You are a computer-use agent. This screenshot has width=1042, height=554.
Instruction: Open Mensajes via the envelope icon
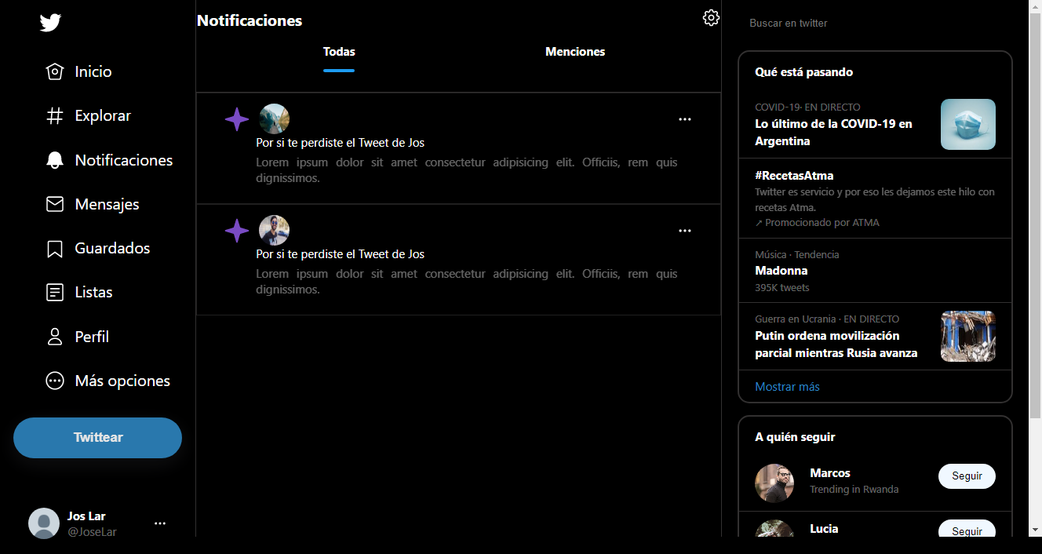[54, 203]
